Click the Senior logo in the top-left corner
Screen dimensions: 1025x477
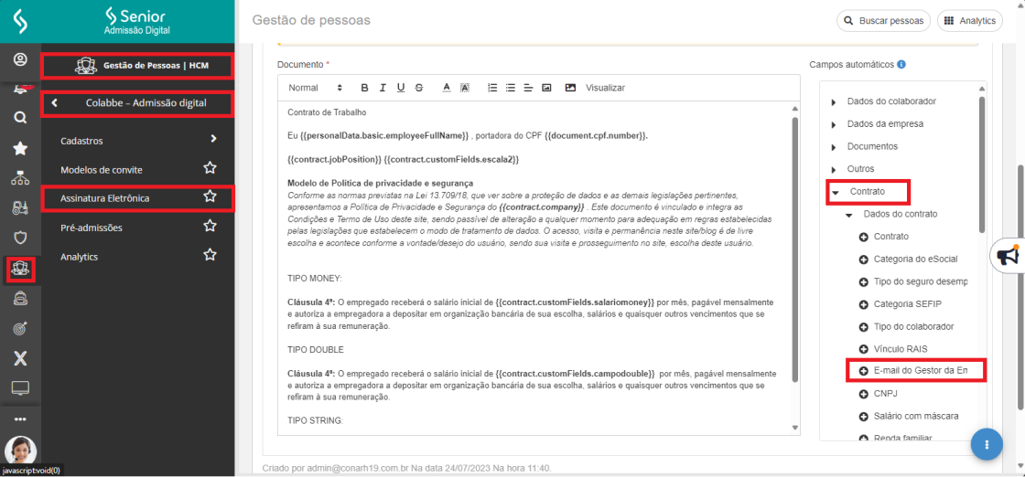20,22
